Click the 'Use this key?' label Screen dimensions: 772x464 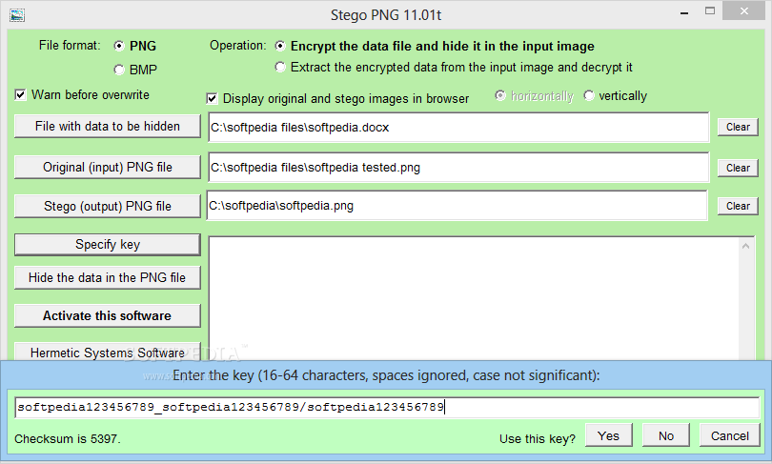tap(538, 439)
